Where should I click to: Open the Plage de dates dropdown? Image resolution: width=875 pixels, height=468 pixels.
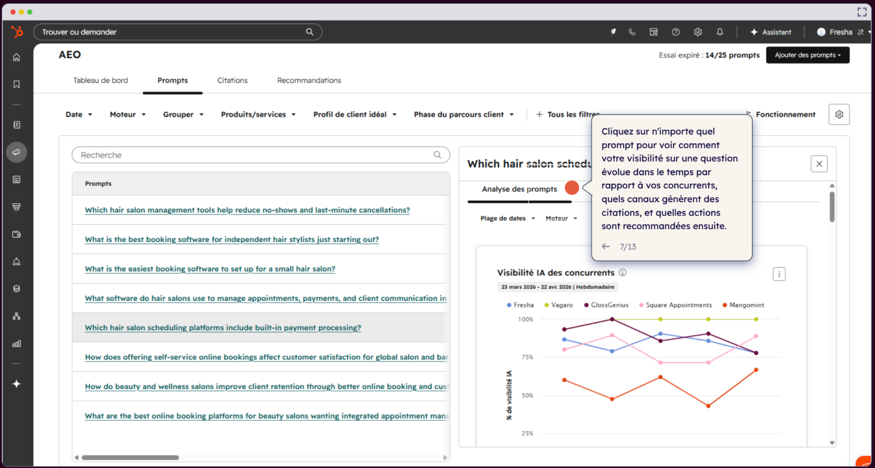508,218
